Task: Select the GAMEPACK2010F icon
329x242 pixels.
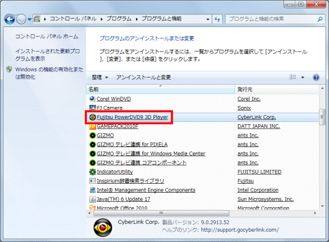Action: 92,126
